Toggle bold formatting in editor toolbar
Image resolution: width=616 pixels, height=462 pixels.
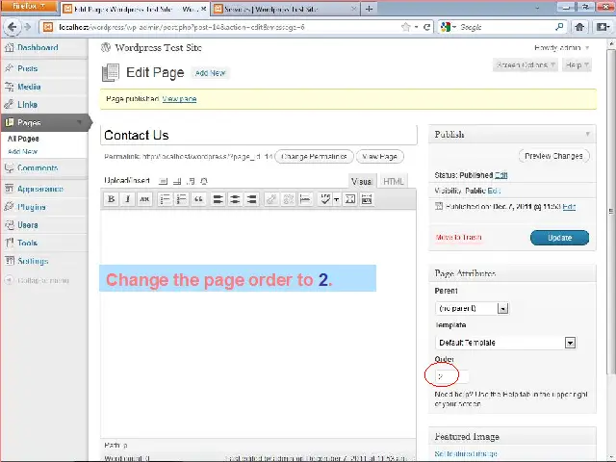coord(111,199)
